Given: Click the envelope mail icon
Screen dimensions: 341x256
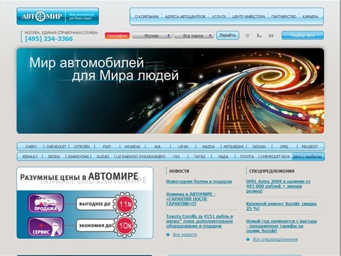Looking at the screenshot, I should pos(271,35).
